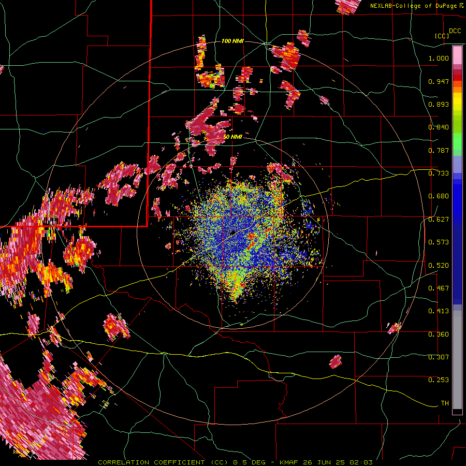
Task: Select the 0.733 scale value
Action: coord(439,173)
